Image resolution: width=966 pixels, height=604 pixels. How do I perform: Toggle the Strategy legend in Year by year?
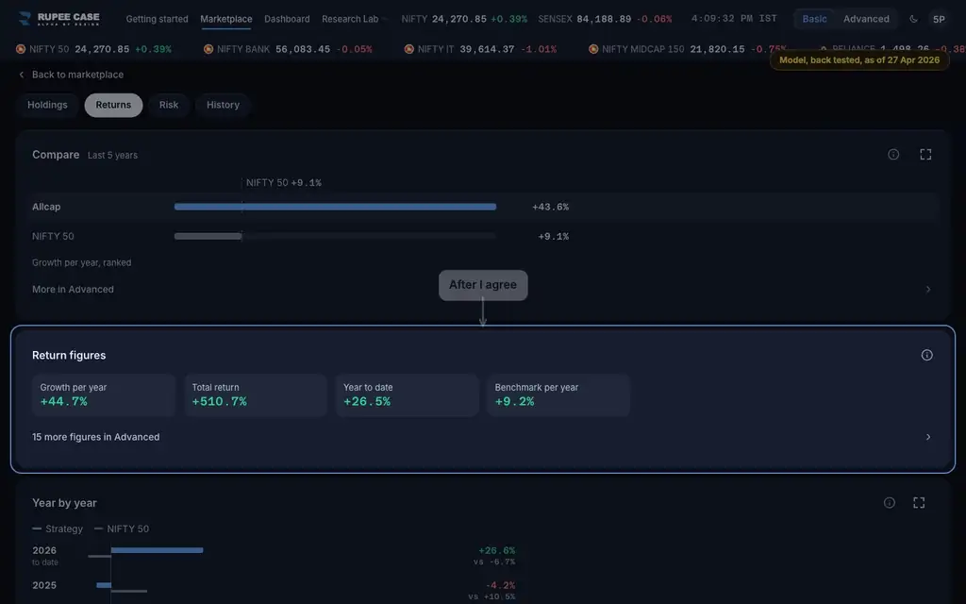(58, 528)
